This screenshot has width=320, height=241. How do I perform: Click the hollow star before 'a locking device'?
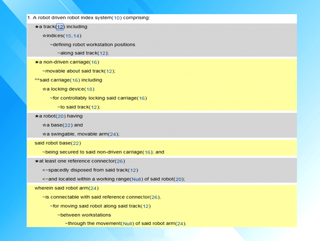coord(44,89)
